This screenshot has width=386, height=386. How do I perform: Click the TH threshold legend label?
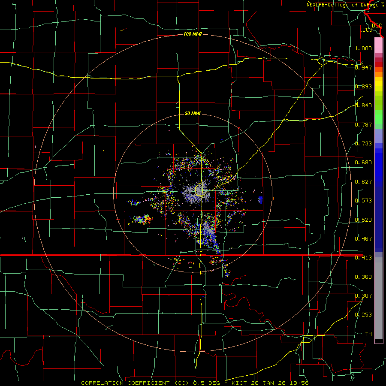[x=368, y=334]
